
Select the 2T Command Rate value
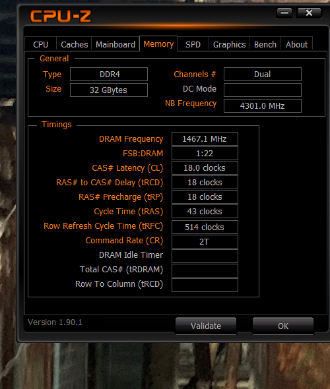[x=205, y=241]
